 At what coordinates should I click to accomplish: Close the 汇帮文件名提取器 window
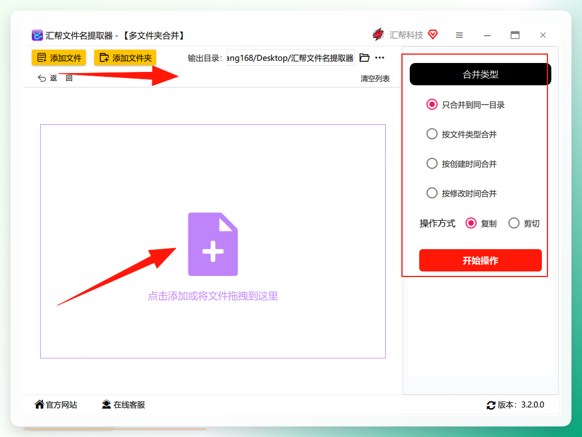click(542, 35)
